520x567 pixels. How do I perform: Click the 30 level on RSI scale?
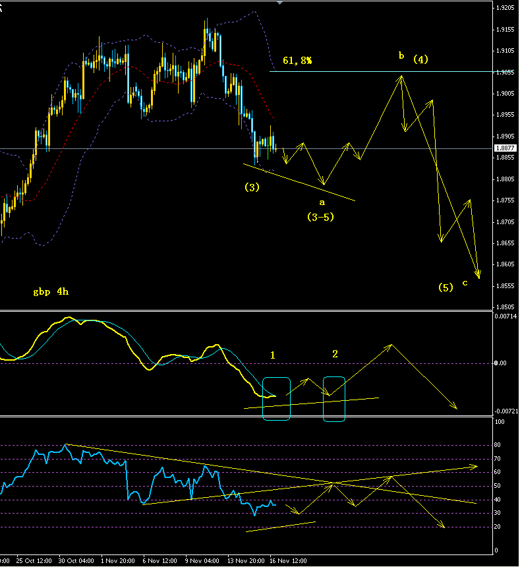click(498, 513)
